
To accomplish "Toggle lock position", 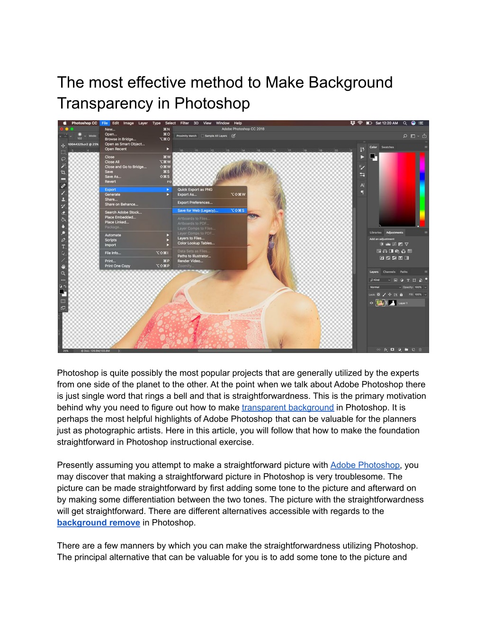I will click(390, 294).
